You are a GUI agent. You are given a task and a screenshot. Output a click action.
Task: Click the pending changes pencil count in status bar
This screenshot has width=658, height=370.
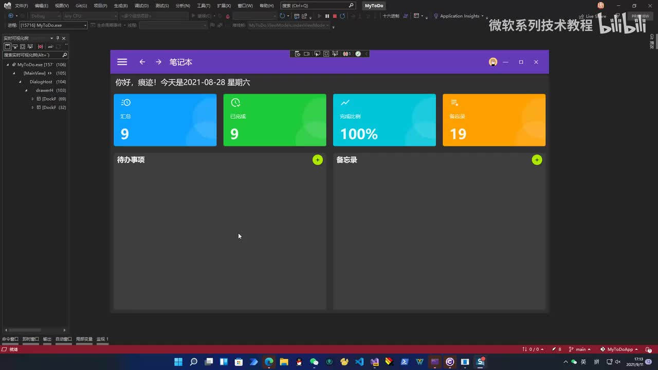pyautogui.click(x=557, y=349)
